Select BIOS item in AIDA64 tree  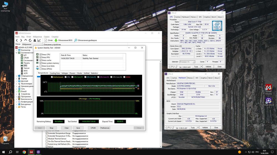(x=25, y=71)
